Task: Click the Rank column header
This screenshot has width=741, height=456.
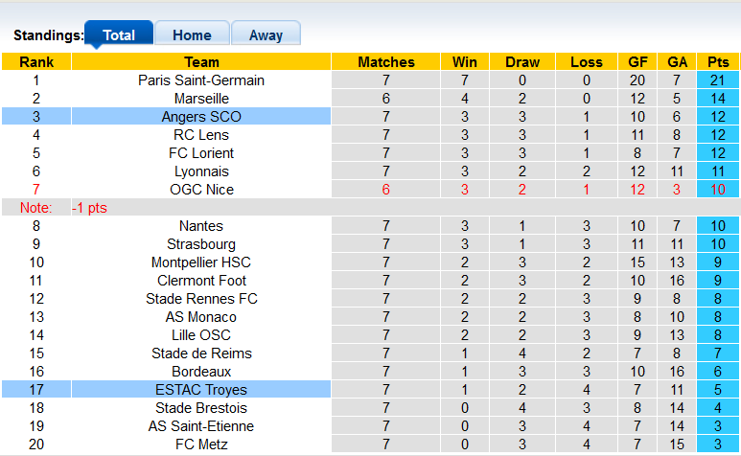Action: 36,62
